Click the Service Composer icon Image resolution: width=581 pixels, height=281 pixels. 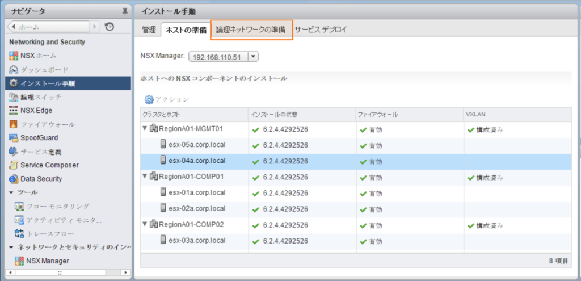click(x=14, y=165)
